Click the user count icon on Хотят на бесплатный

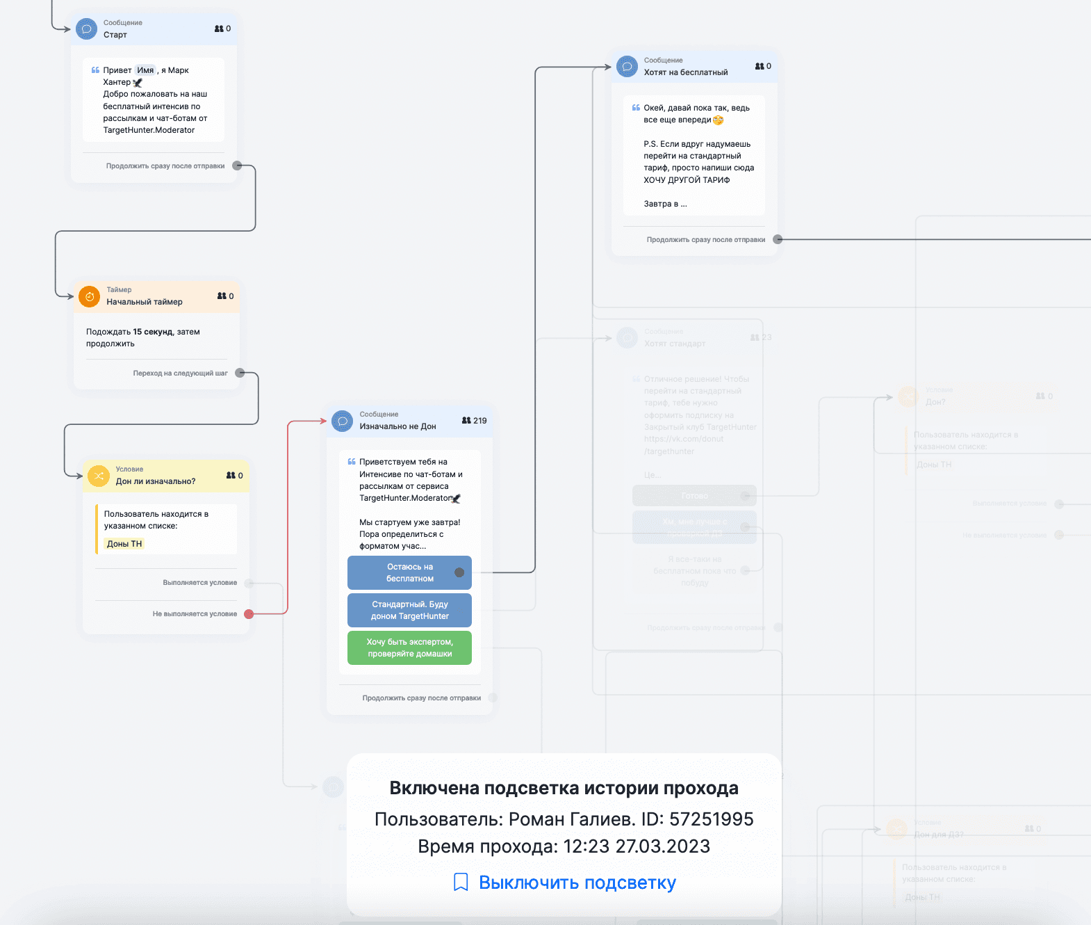pos(760,67)
